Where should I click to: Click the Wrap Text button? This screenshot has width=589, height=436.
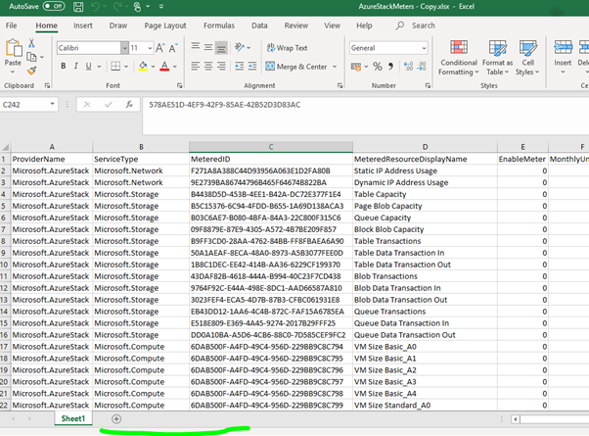tap(287, 48)
